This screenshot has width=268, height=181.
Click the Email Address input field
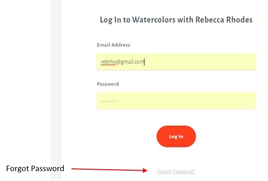[x=176, y=62]
